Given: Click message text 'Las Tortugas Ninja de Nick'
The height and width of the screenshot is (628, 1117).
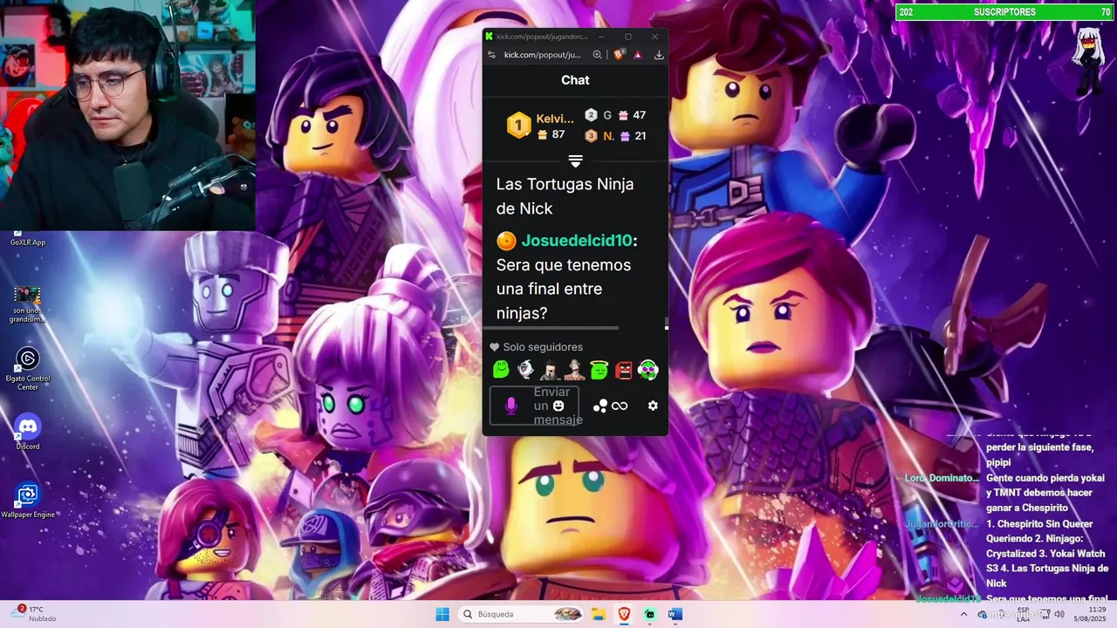Looking at the screenshot, I should pos(565,196).
